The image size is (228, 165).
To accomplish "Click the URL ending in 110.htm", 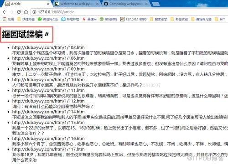I will click(48, 80).
